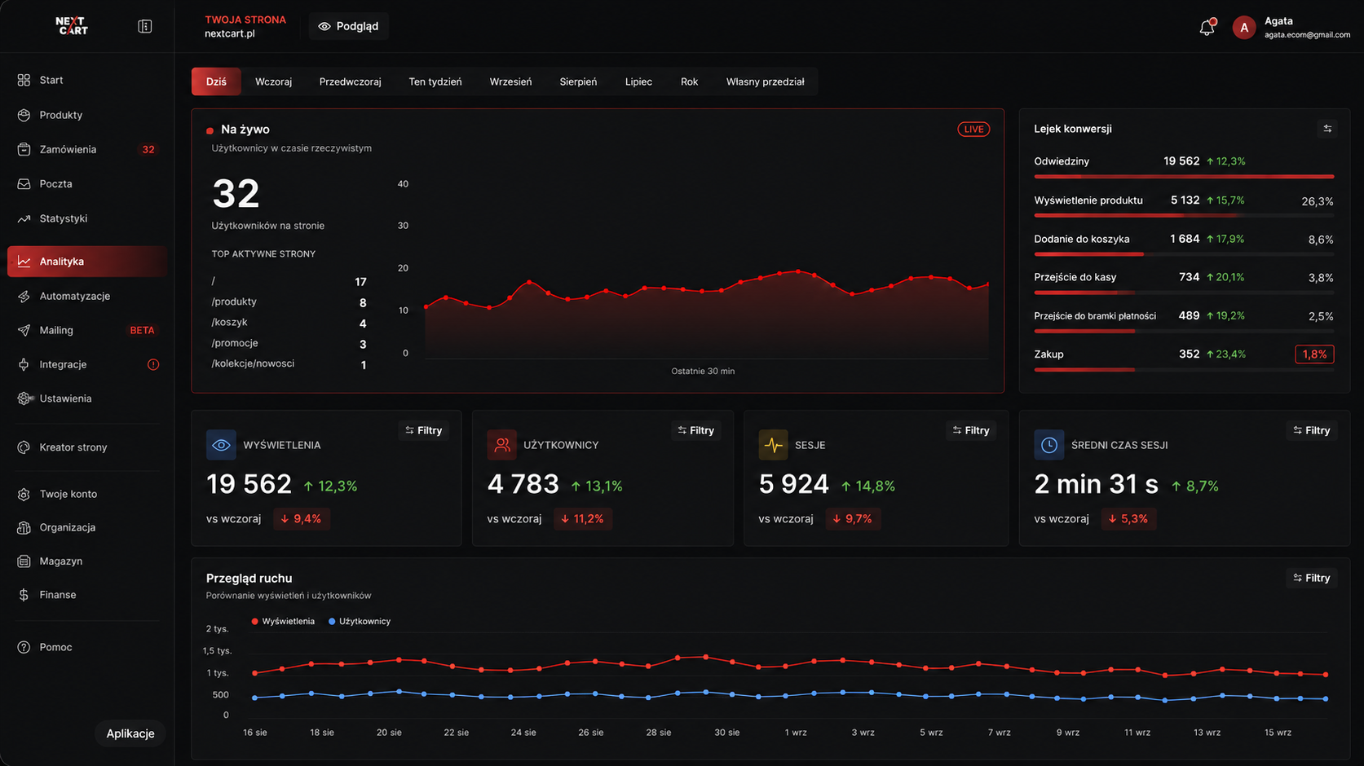
Task: Open Filtry on Użytkownicy card
Action: click(696, 430)
